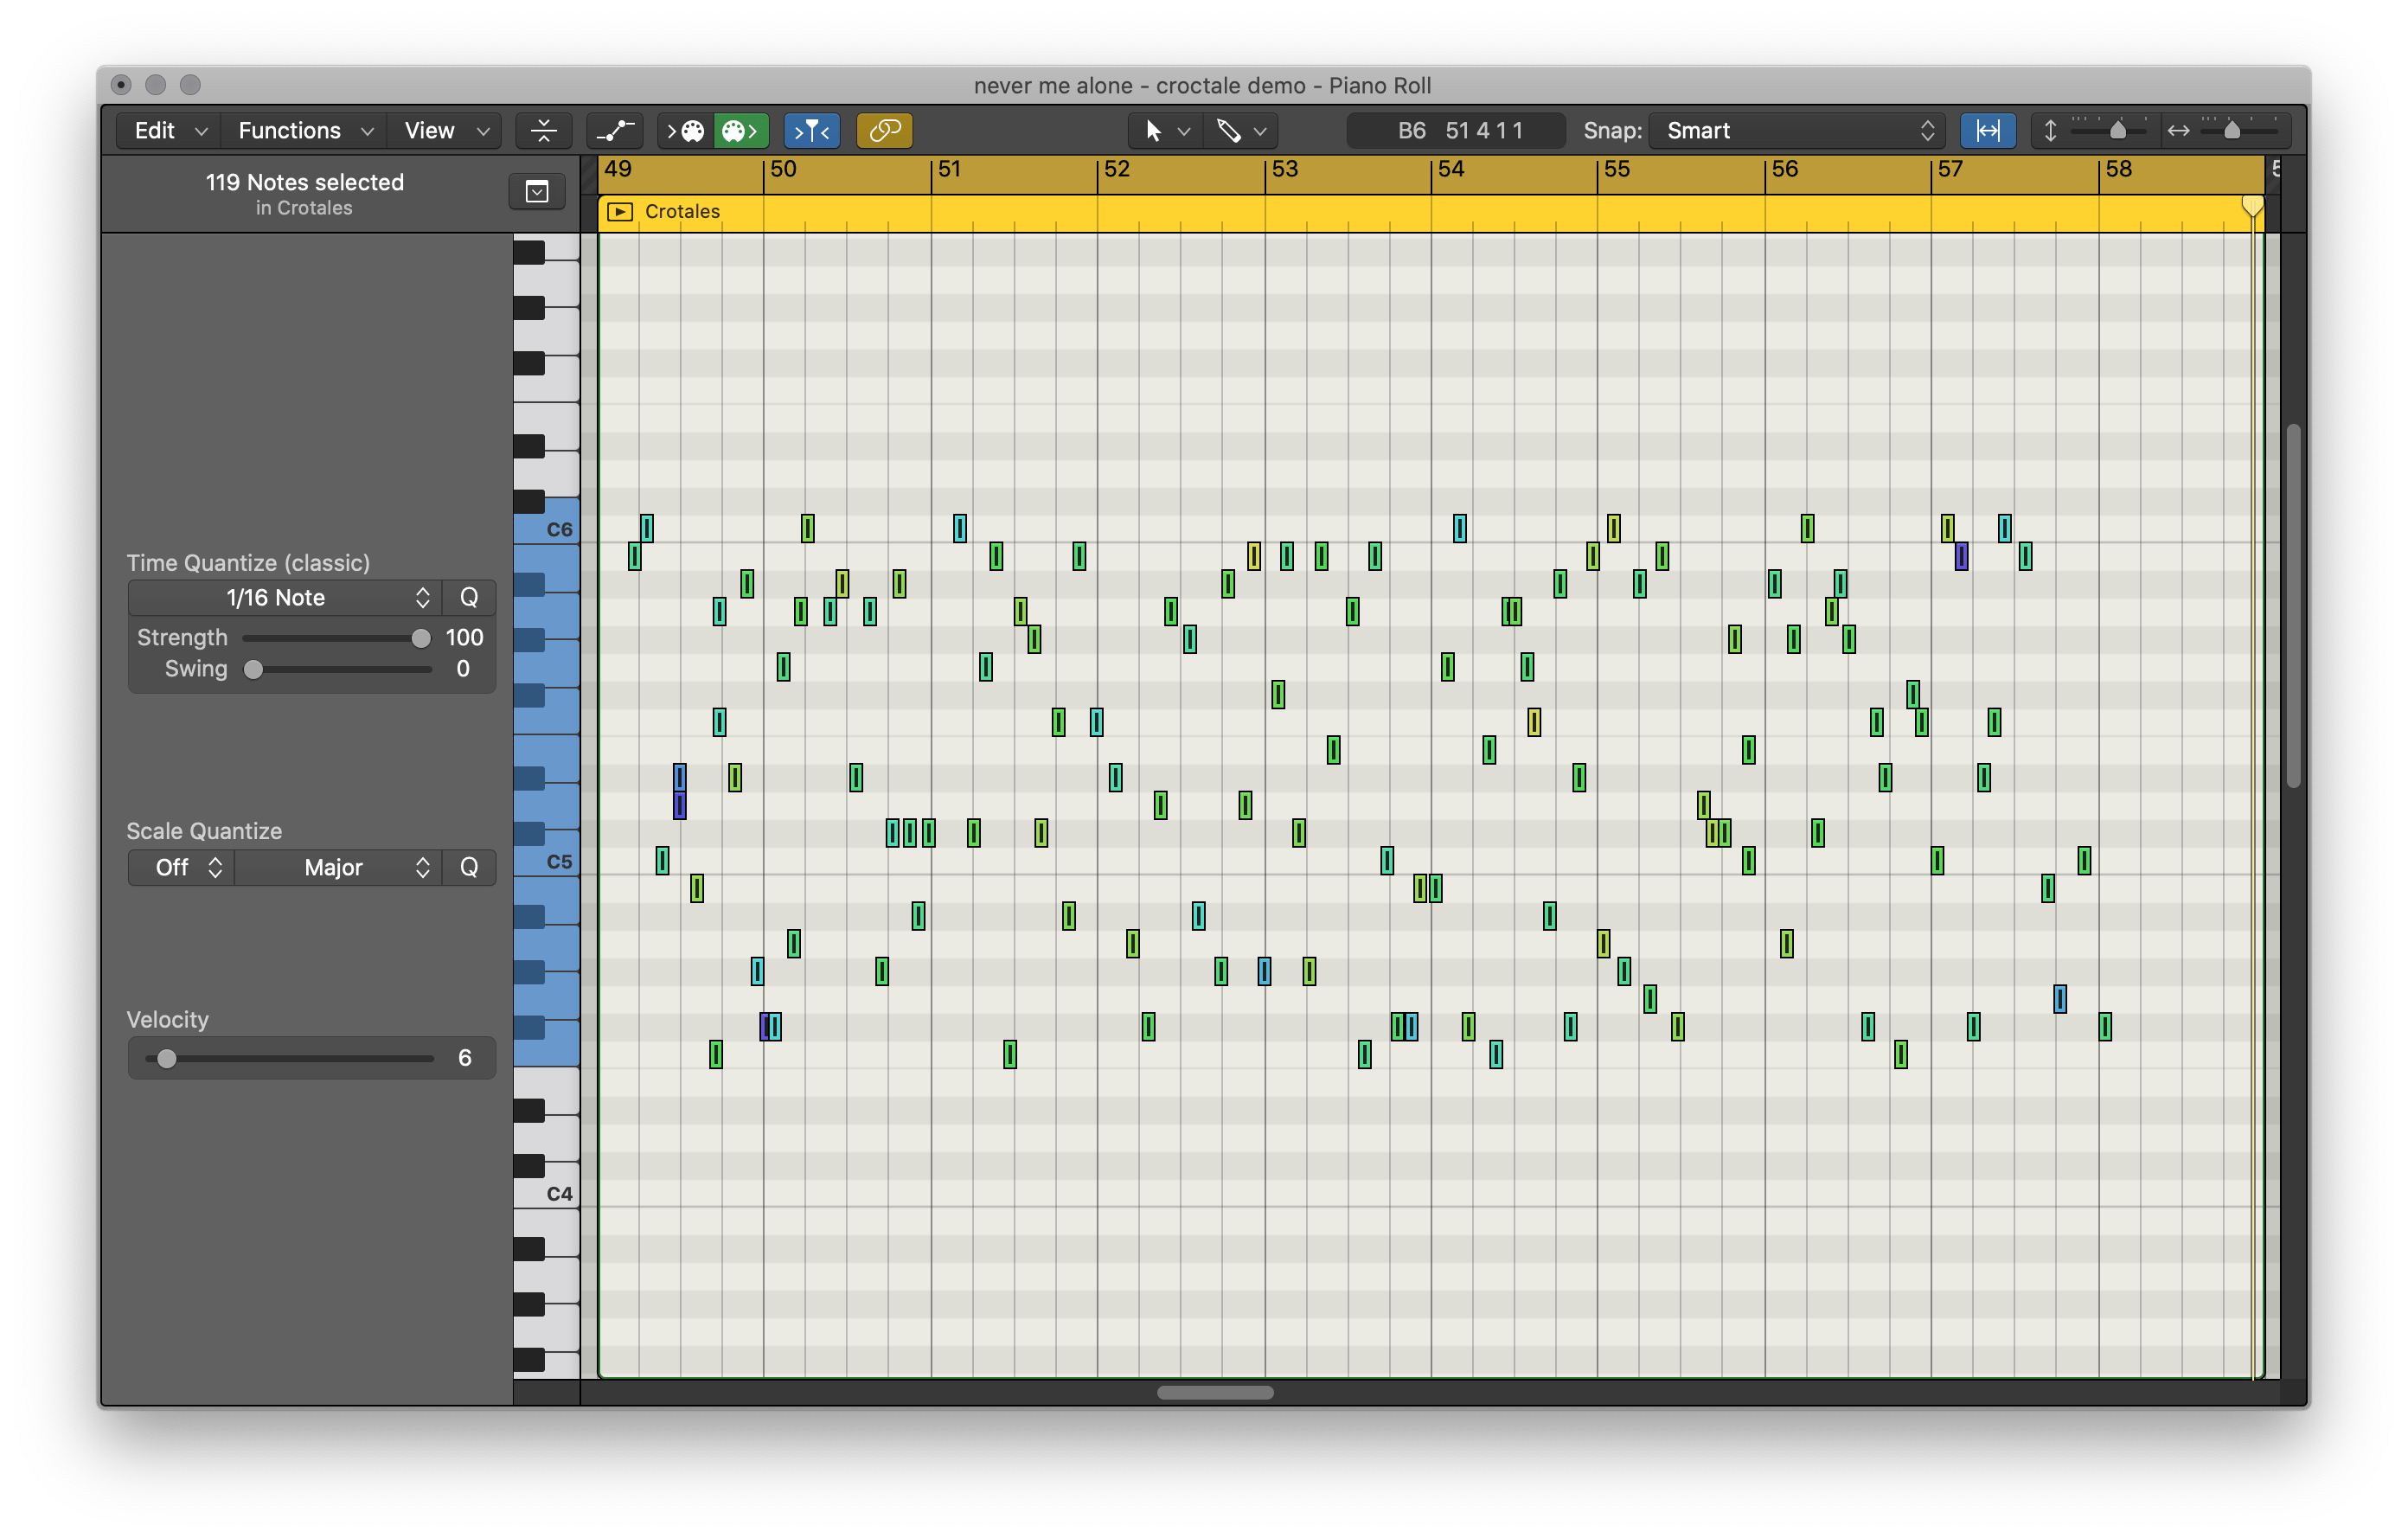
Task: Open the left-click Pointer tool menu
Action: click(1165, 131)
